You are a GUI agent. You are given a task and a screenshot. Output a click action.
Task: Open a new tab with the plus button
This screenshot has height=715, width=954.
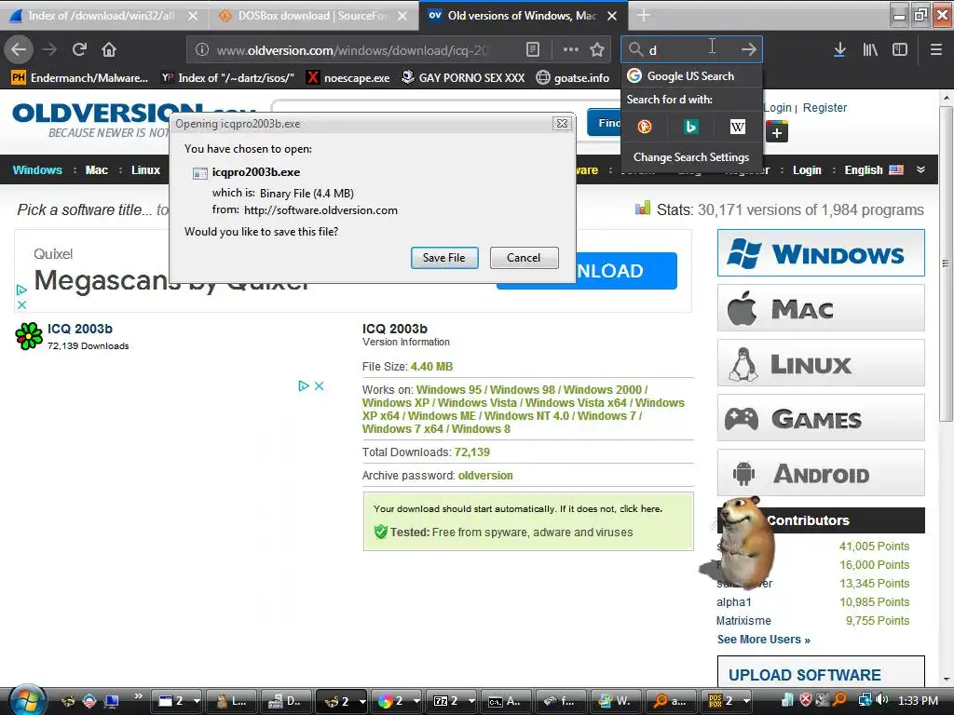click(644, 16)
